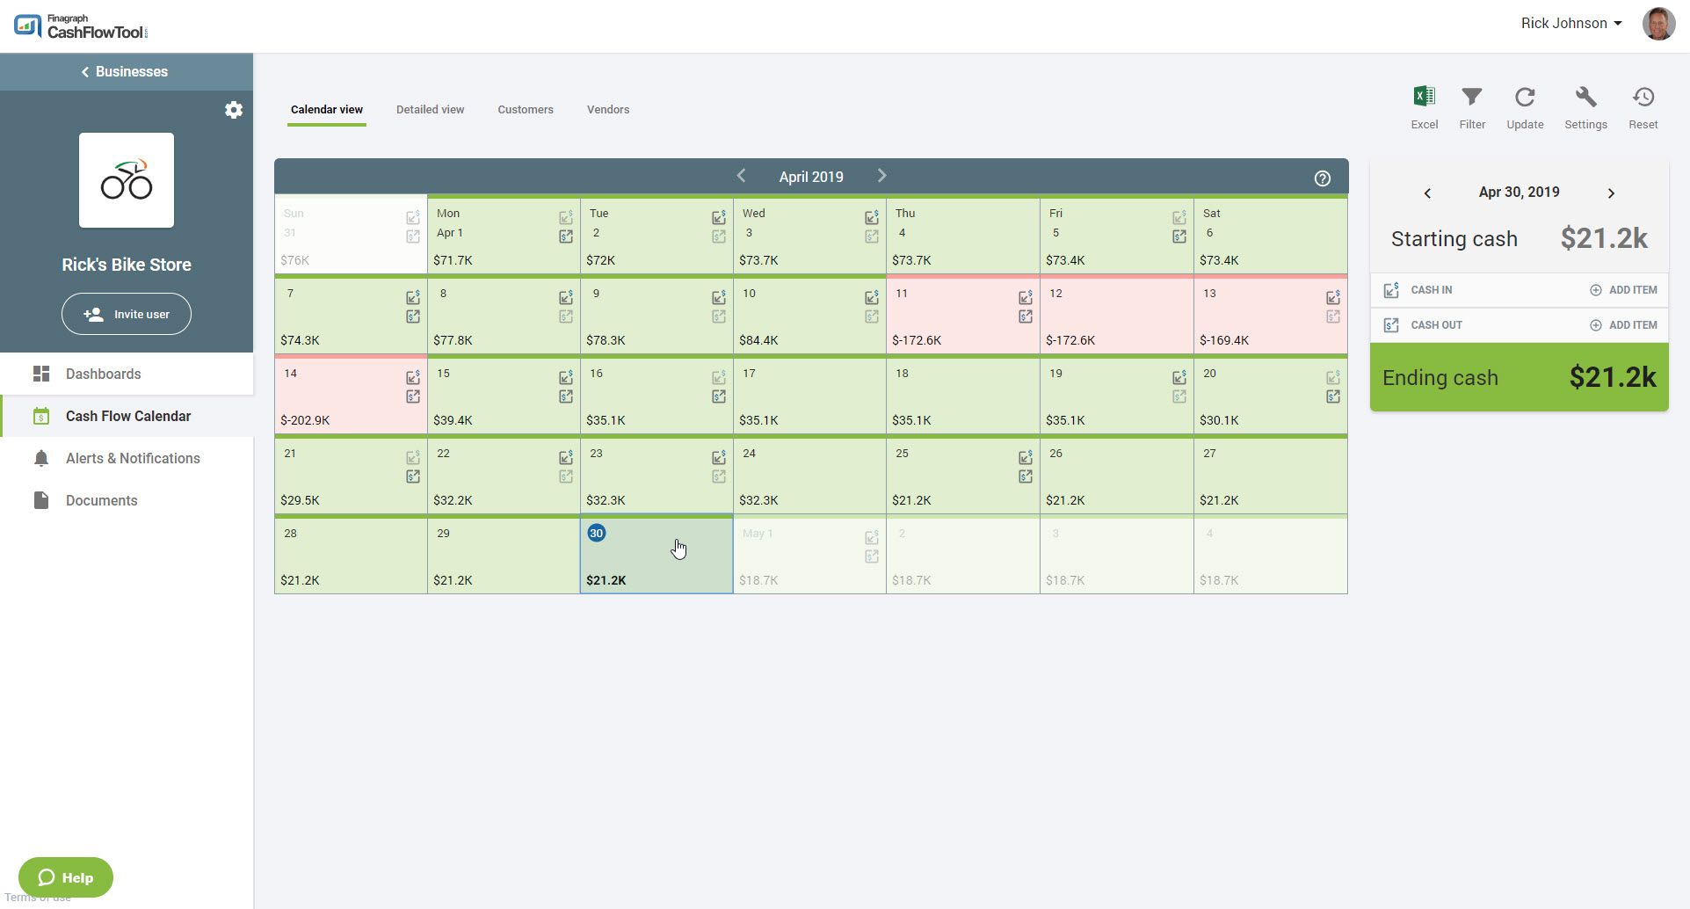Click cash-out icon on April 16
The height and width of the screenshot is (909, 1690).
click(719, 396)
